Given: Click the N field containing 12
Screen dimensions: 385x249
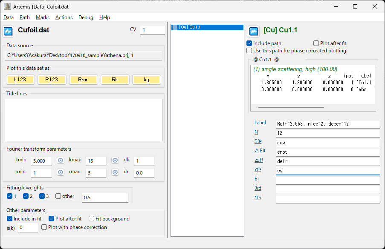Looking at the screenshot, I should click(x=328, y=133).
